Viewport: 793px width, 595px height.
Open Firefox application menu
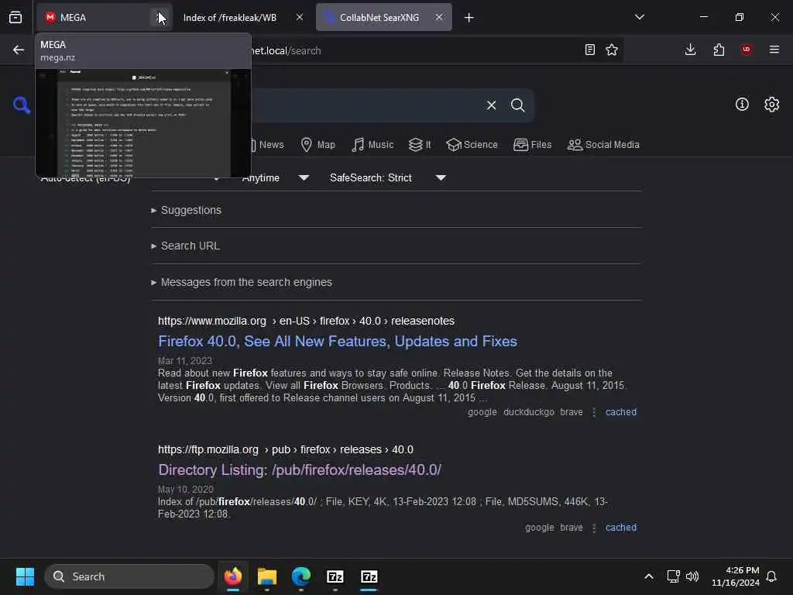point(774,50)
